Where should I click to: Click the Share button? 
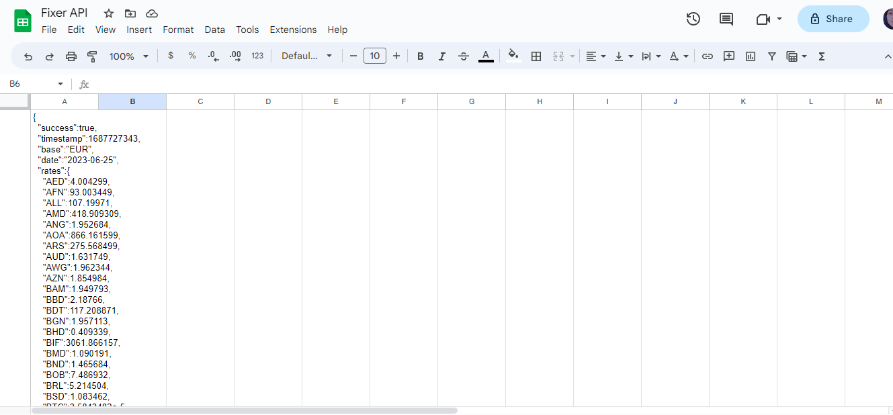coord(833,19)
